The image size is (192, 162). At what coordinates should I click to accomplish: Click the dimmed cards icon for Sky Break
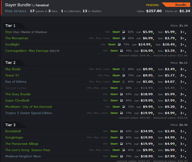[x=124, y=69]
